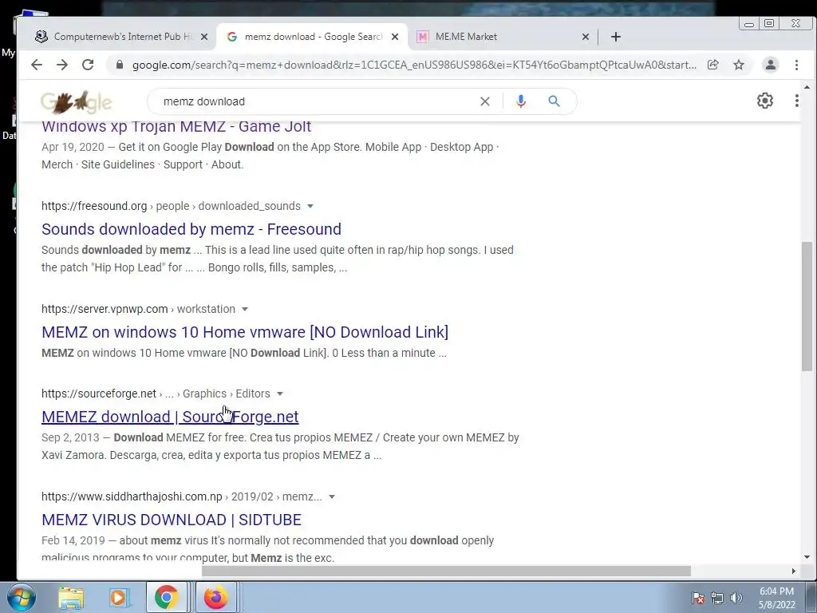Bookmark this page with the star
This screenshot has width=817, height=613.
coord(739,65)
